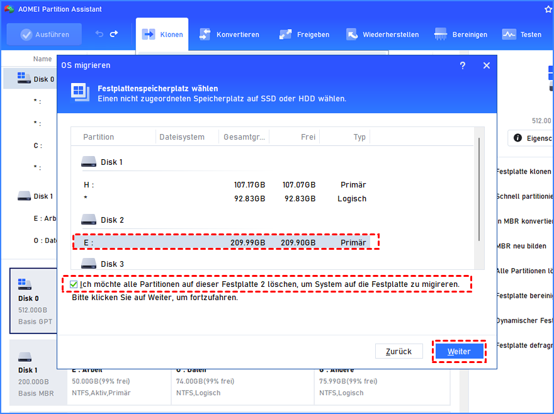
Task: Click In MBR konvertieren option
Action: point(524,221)
